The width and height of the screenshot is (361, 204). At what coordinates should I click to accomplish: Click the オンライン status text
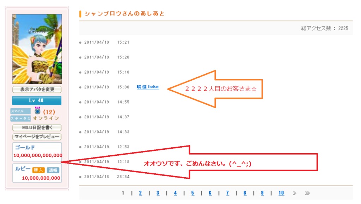coord(46,118)
